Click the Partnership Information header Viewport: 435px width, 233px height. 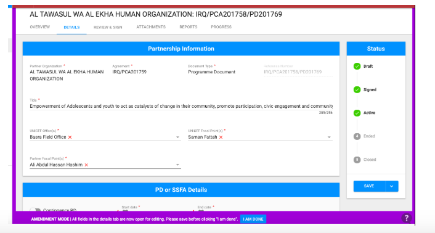coord(181,49)
